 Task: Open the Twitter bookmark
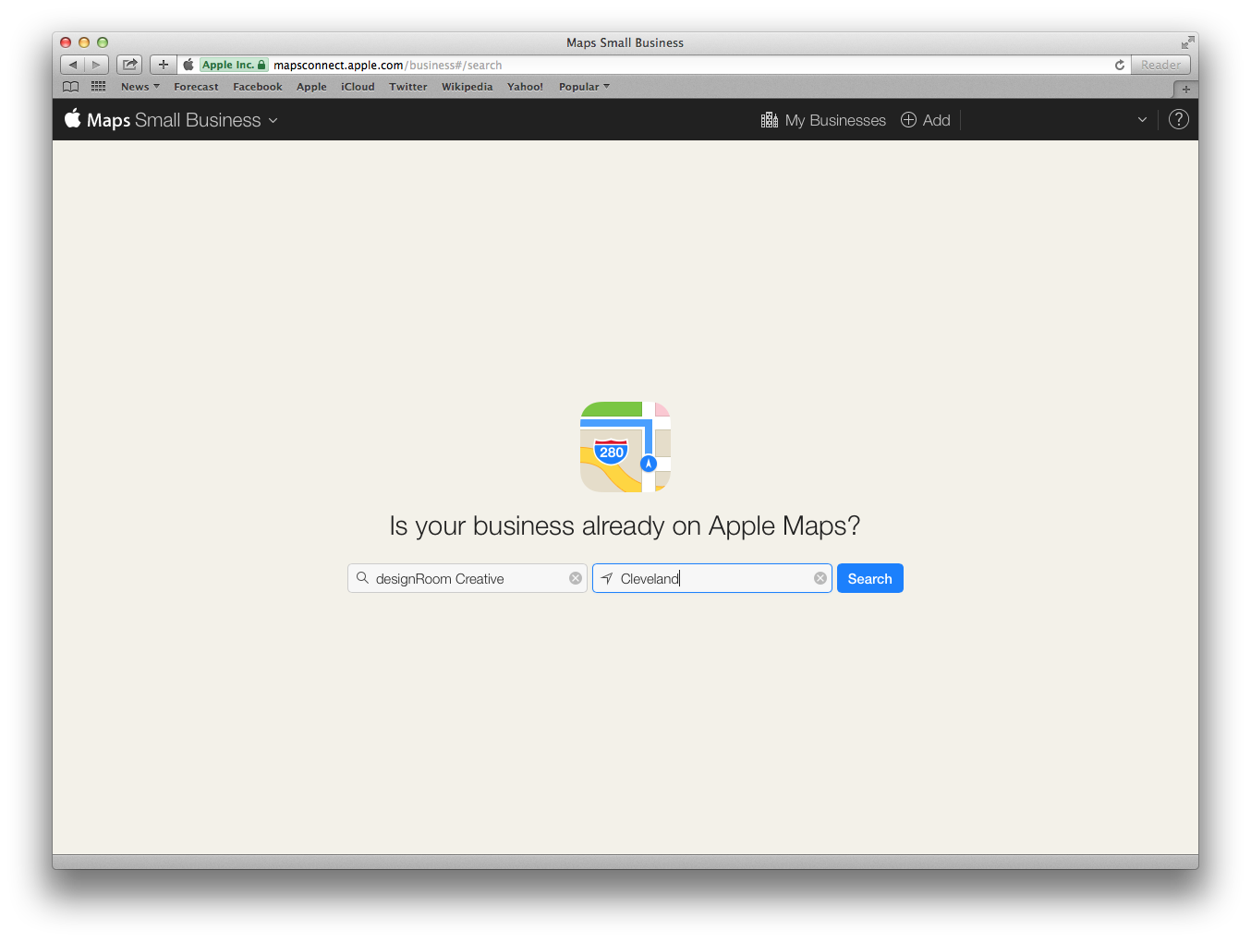[x=408, y=87]
